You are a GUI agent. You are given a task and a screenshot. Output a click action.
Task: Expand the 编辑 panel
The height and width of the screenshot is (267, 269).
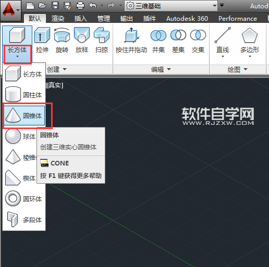161,69
